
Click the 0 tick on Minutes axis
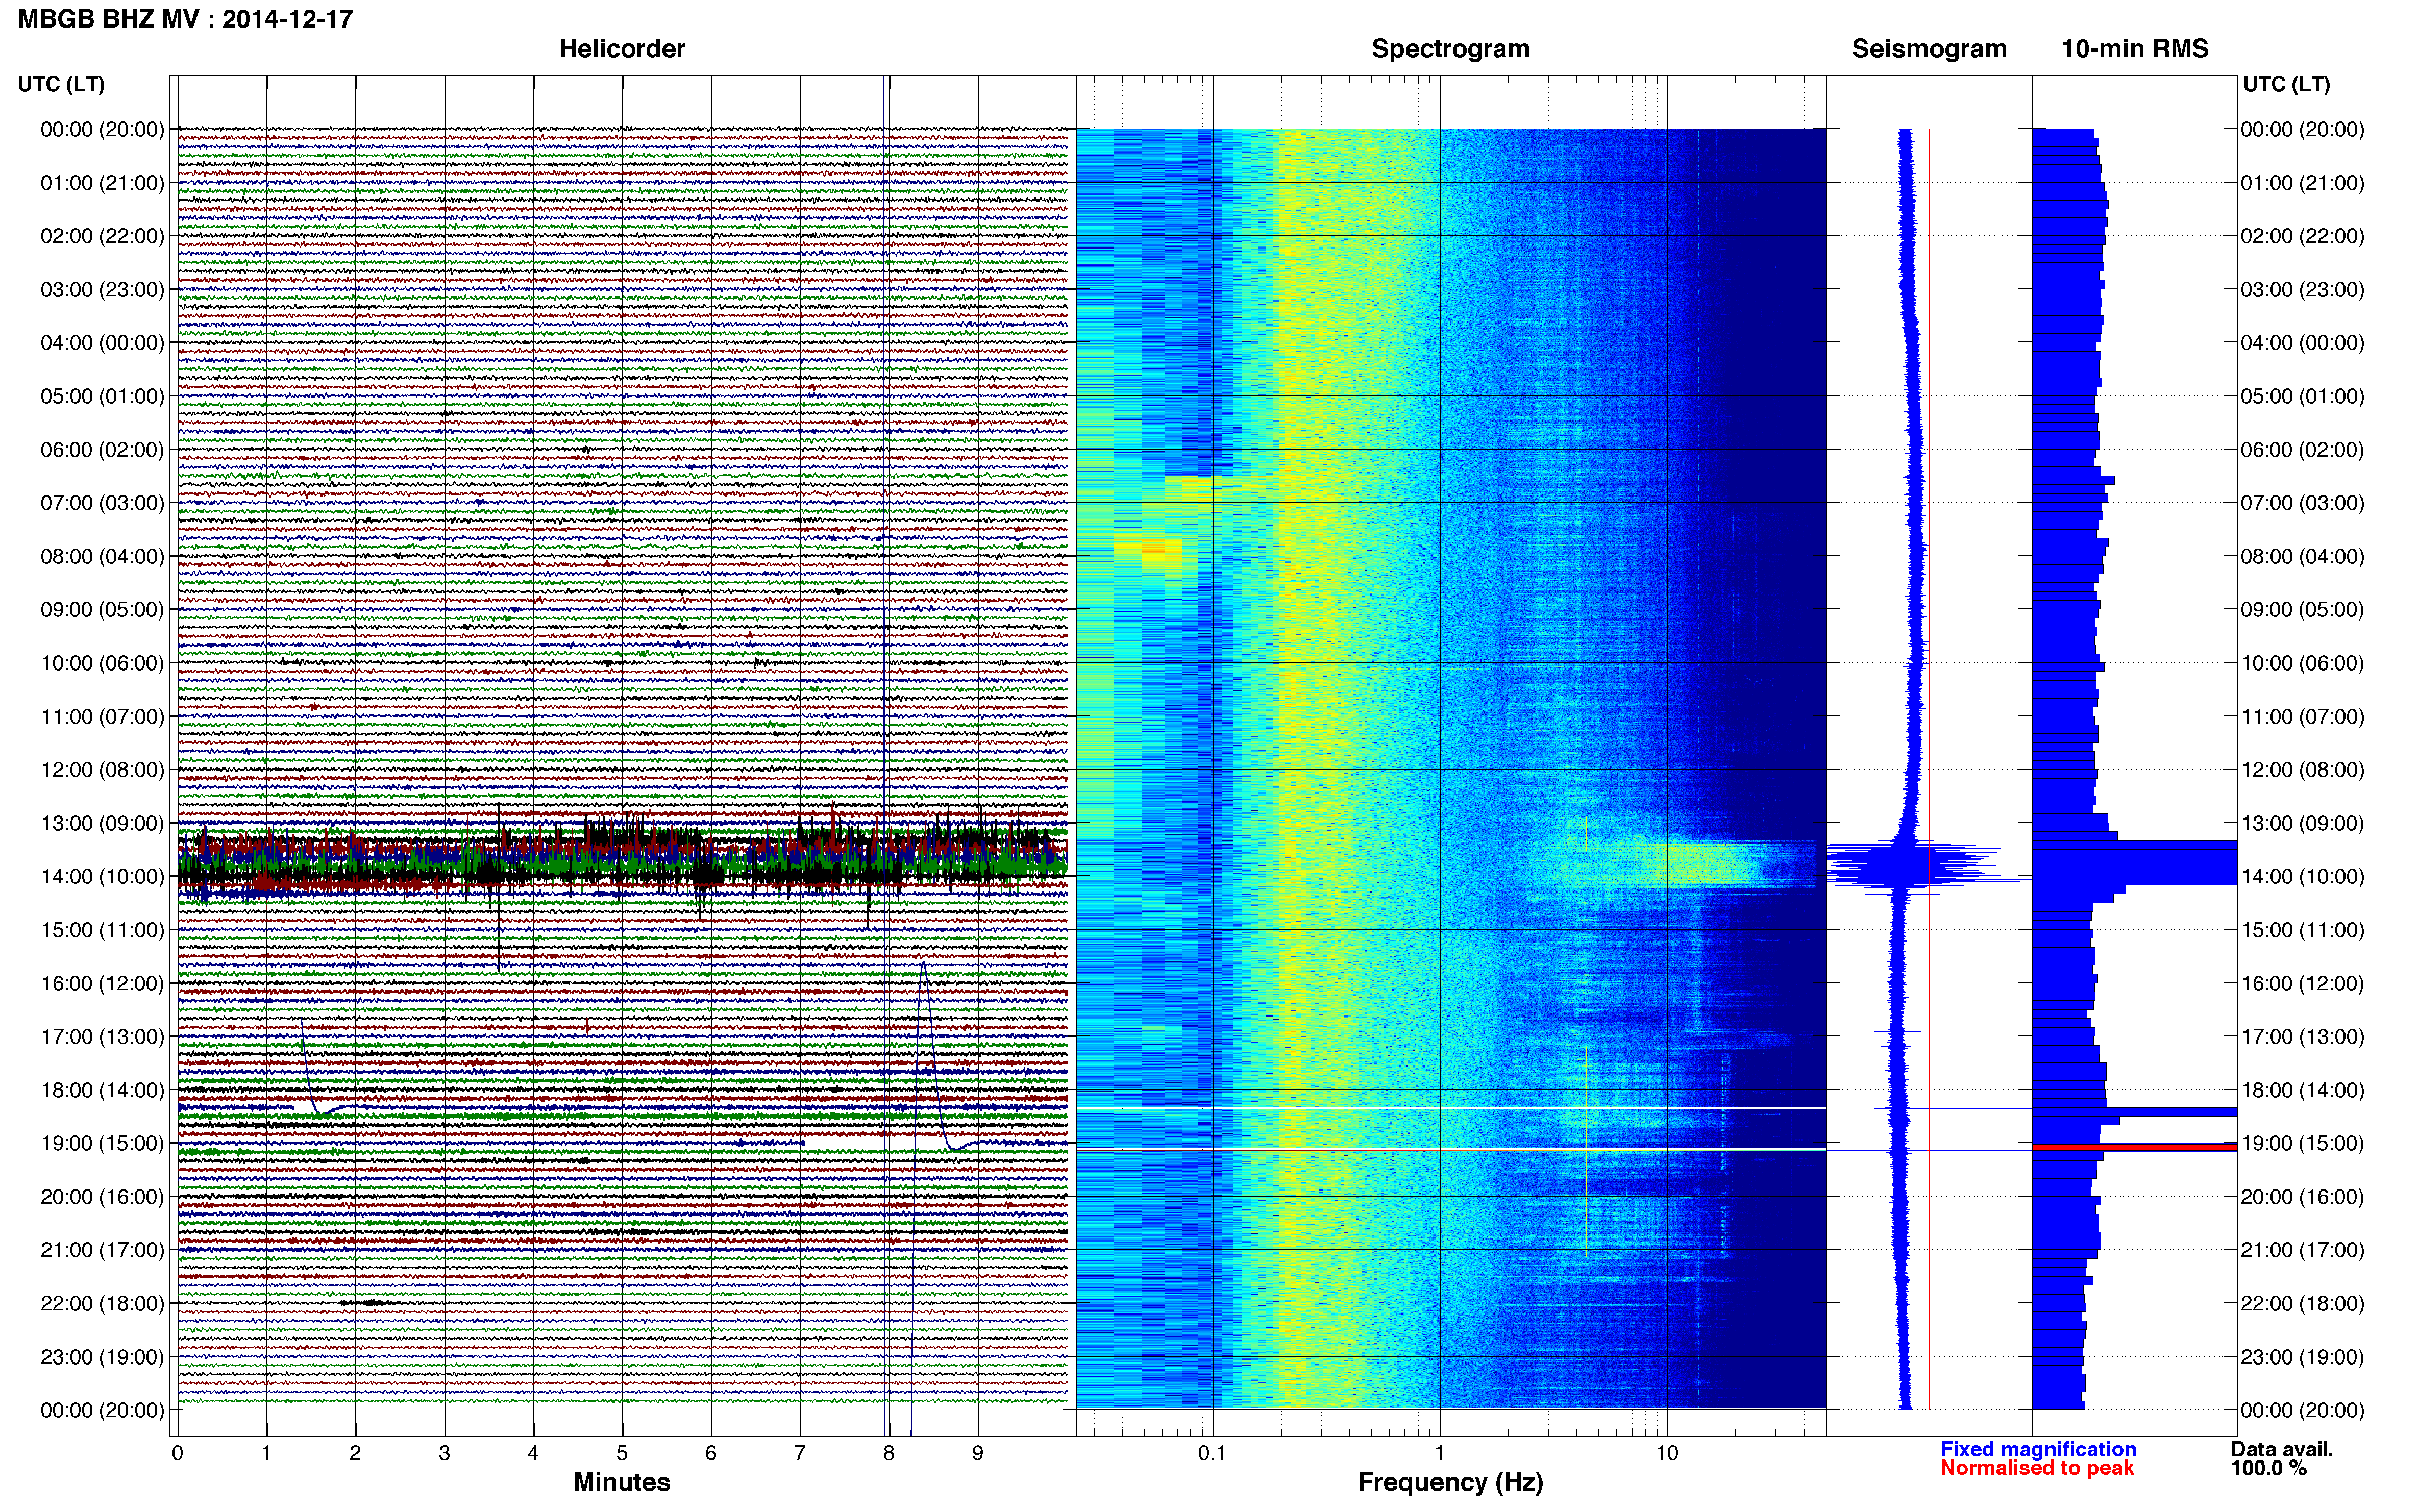coord(178,1454)
